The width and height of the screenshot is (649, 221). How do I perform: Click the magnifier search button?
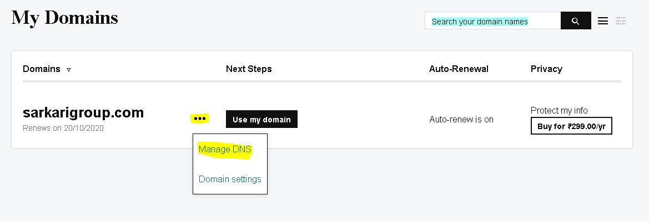(576, 20)
